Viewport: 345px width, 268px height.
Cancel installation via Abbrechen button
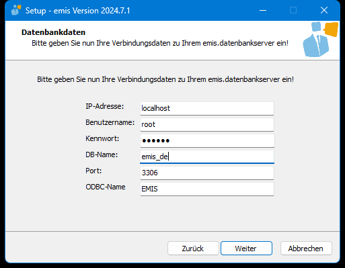306,249
